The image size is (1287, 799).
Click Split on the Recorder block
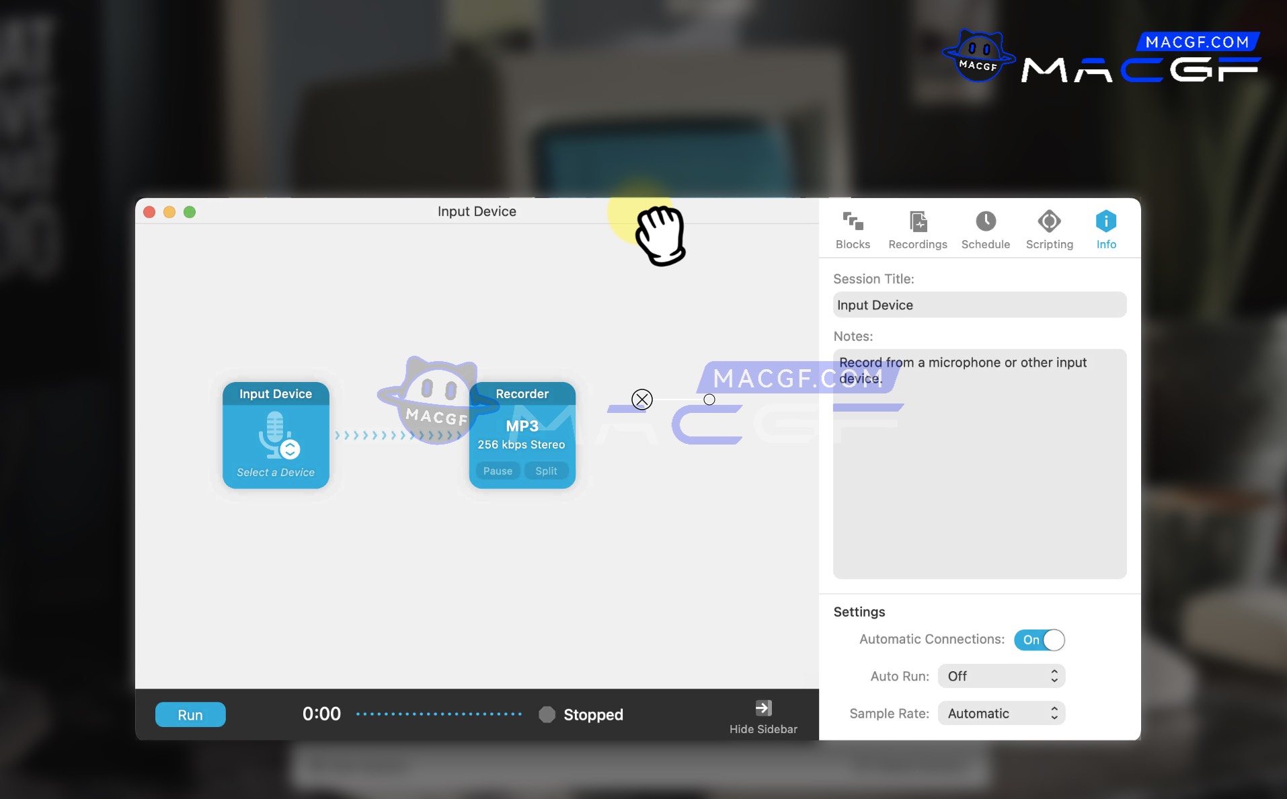(546, 471)
